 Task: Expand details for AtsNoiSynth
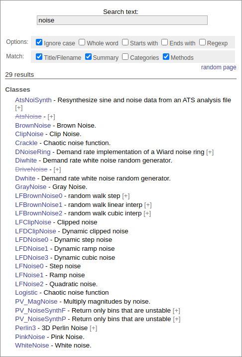(18, 108)
